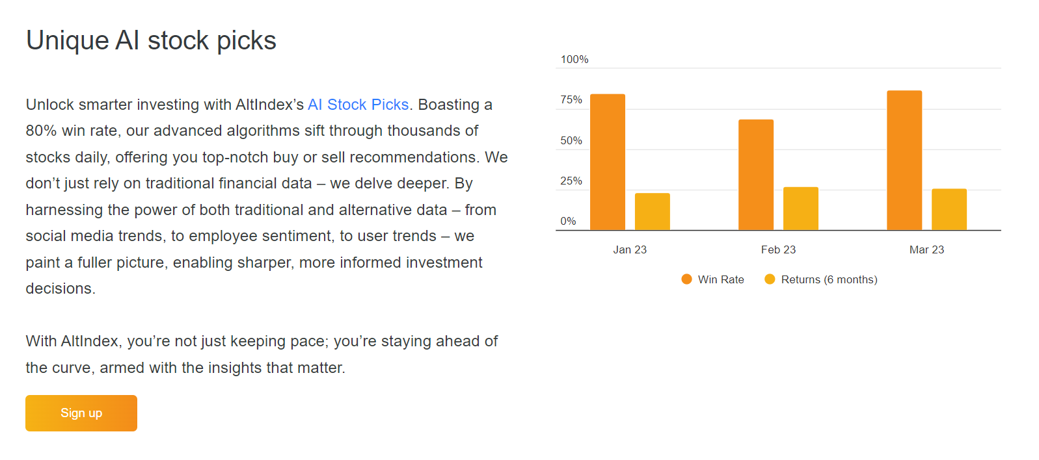
Task: Click the 50% y-axis label
Action: [571, 140]
